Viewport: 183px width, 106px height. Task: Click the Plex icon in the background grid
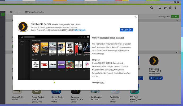[x=154, y=61]
